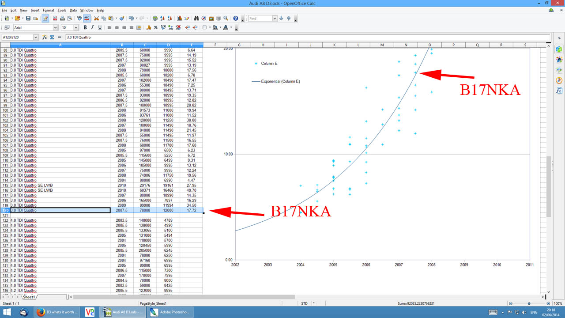Expand the Borders dropdown arrow
This screenshot has width=565, height=318.
(209, 27)
